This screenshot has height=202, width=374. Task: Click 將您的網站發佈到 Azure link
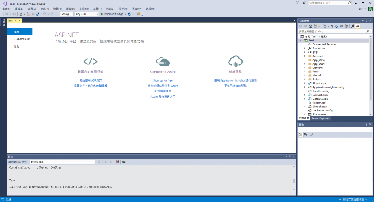(163, 86)
